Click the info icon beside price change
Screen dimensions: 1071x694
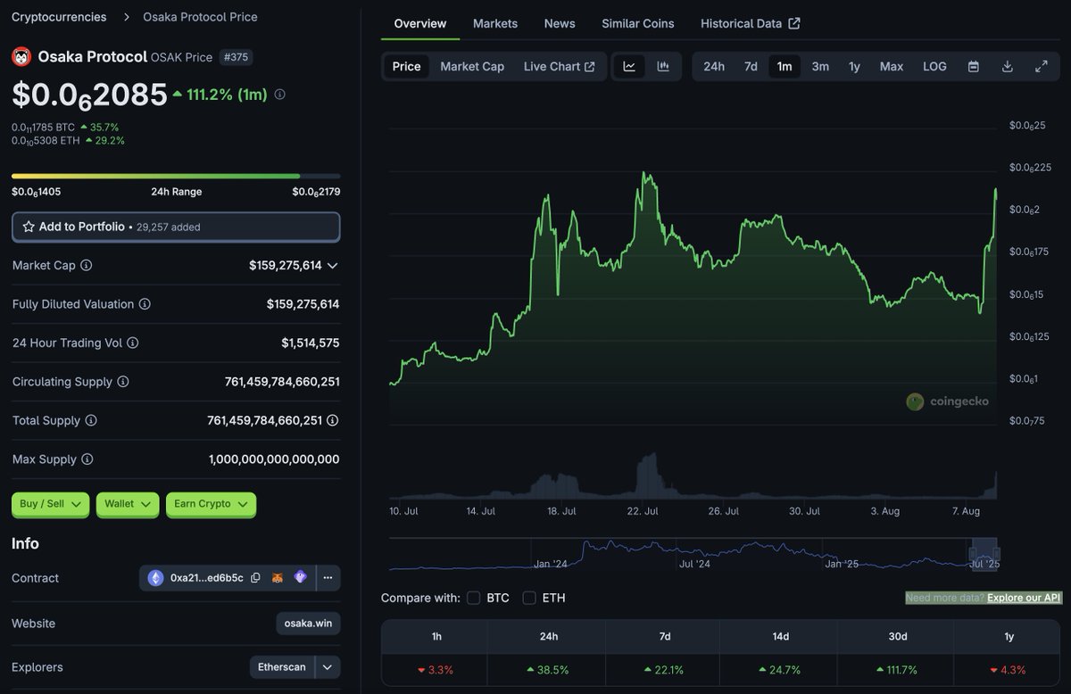tap(279, 95)
